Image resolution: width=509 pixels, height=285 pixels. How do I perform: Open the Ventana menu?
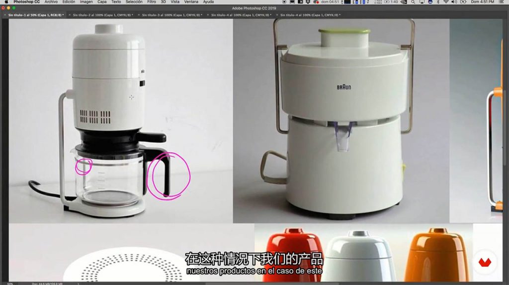click(191, 2)
